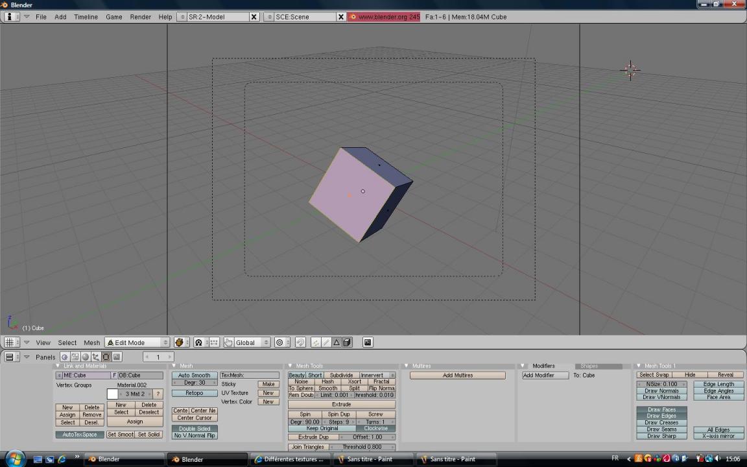Enable face select mode via triangle icon
Screen dimensions: 747x467
tap(336, 342)
